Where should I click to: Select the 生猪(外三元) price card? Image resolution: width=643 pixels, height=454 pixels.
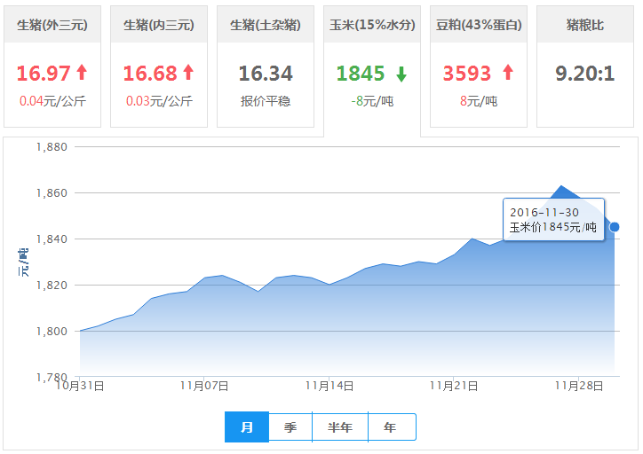52,67
